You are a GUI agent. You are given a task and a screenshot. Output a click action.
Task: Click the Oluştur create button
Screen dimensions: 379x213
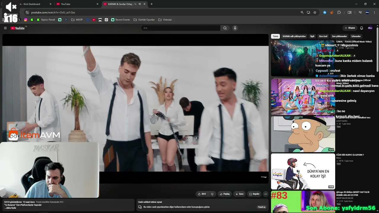pyautogui.click(x=350, y=28)
